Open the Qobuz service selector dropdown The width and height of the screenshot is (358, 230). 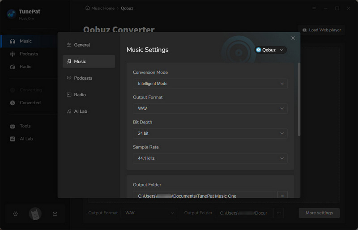[270, 50]
